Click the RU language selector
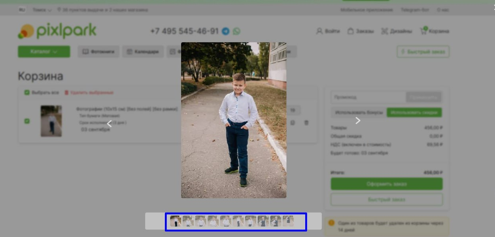This screenshot has width=495, height=237. click(x=22, y=10)
